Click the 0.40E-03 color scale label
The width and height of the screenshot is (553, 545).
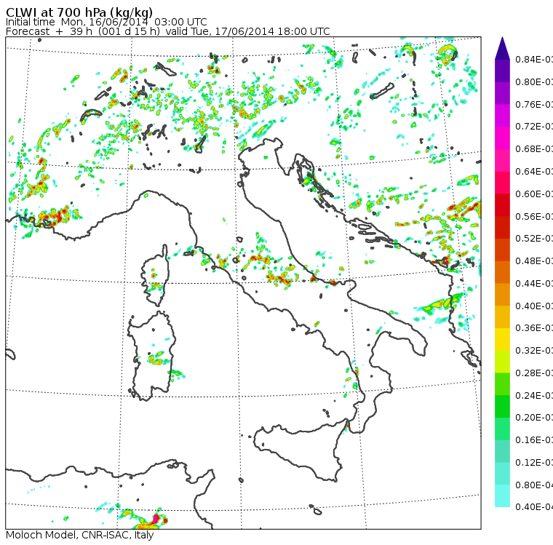click(534, 306)
